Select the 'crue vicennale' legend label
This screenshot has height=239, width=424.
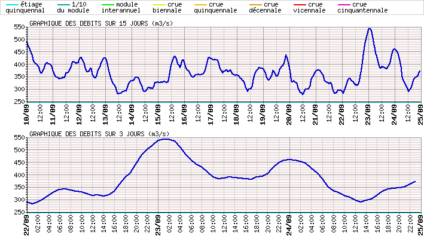click(x=309, y=8)
